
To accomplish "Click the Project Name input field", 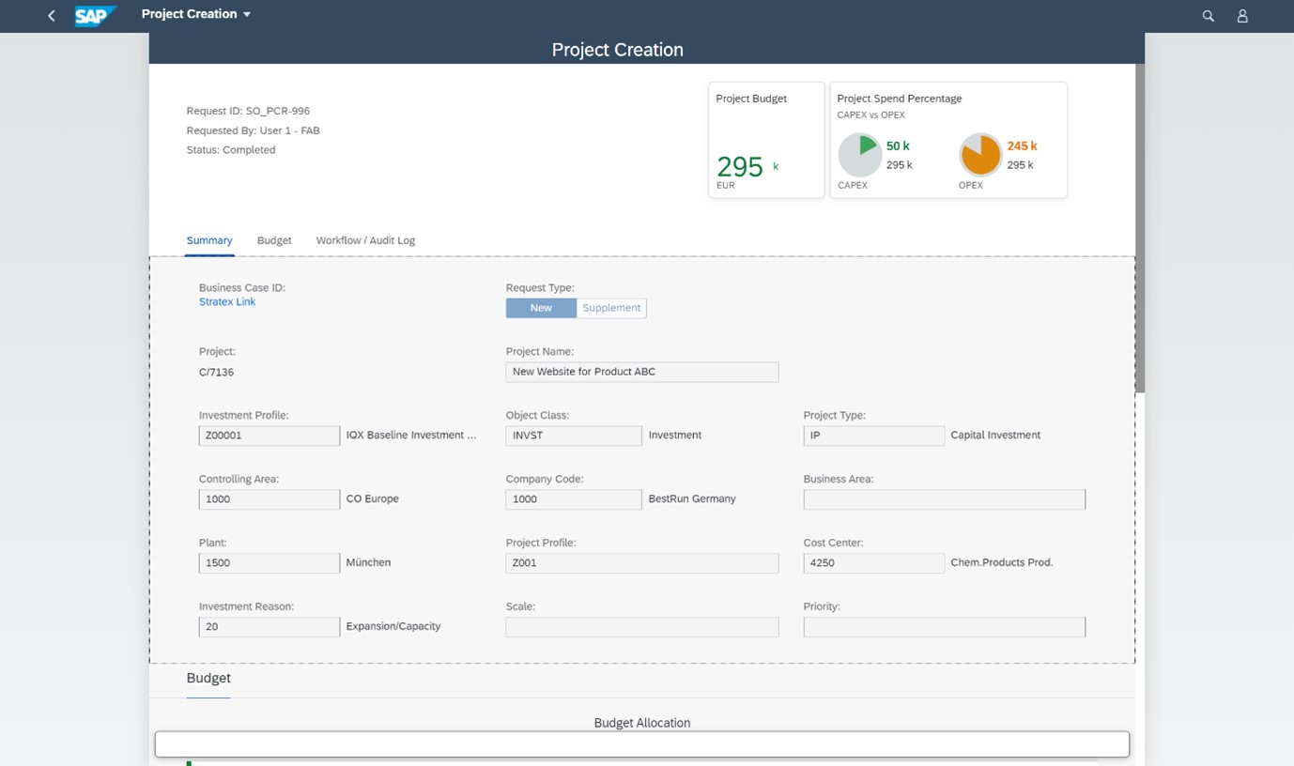I will [641, 372].
